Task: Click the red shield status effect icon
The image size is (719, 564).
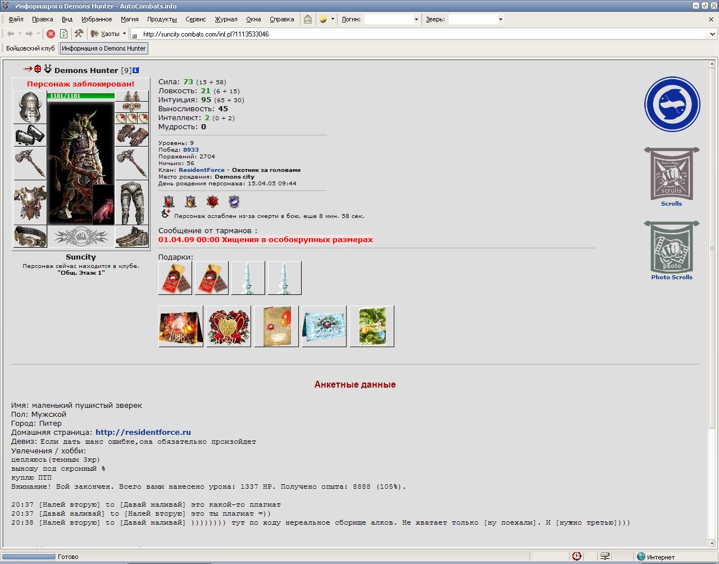Action: point(169,202)
